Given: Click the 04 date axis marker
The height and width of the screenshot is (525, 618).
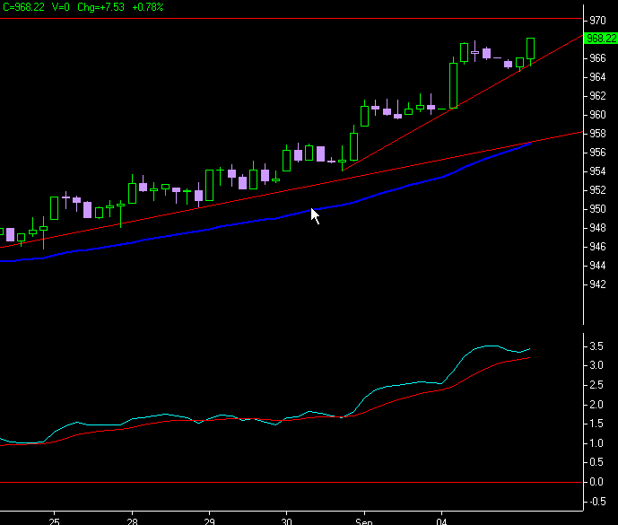Looking at the screenshot, I should (x=442, y=521).
